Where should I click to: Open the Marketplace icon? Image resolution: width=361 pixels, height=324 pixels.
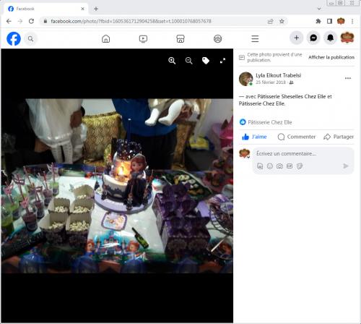point(180,38)
